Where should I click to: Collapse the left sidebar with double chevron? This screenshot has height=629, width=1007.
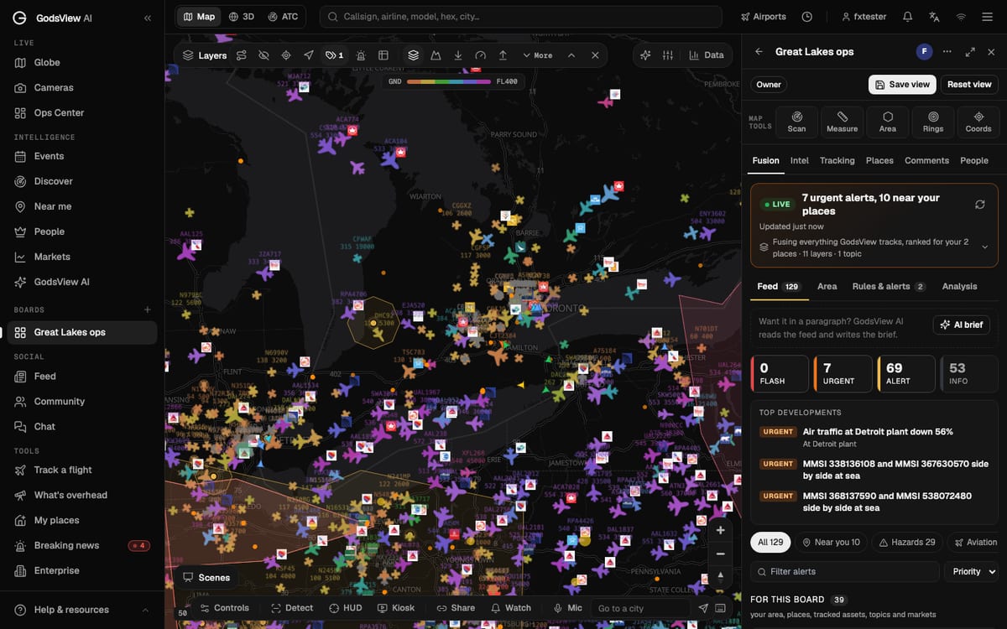pos(148,18)
